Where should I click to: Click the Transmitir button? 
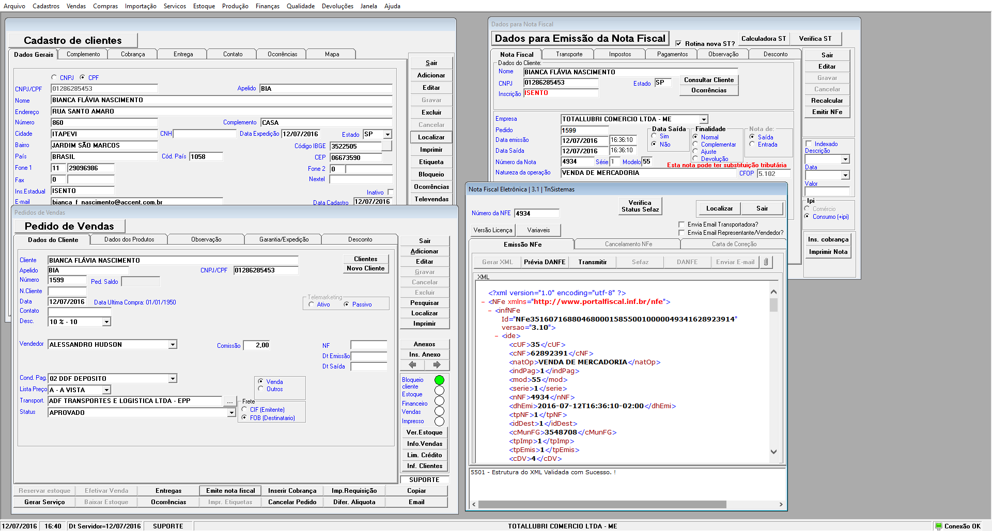point(592,262)
